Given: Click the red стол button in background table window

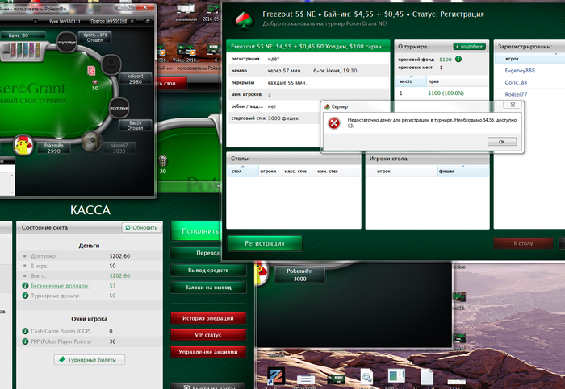Looking at the screenshot, I should (170, 83).
